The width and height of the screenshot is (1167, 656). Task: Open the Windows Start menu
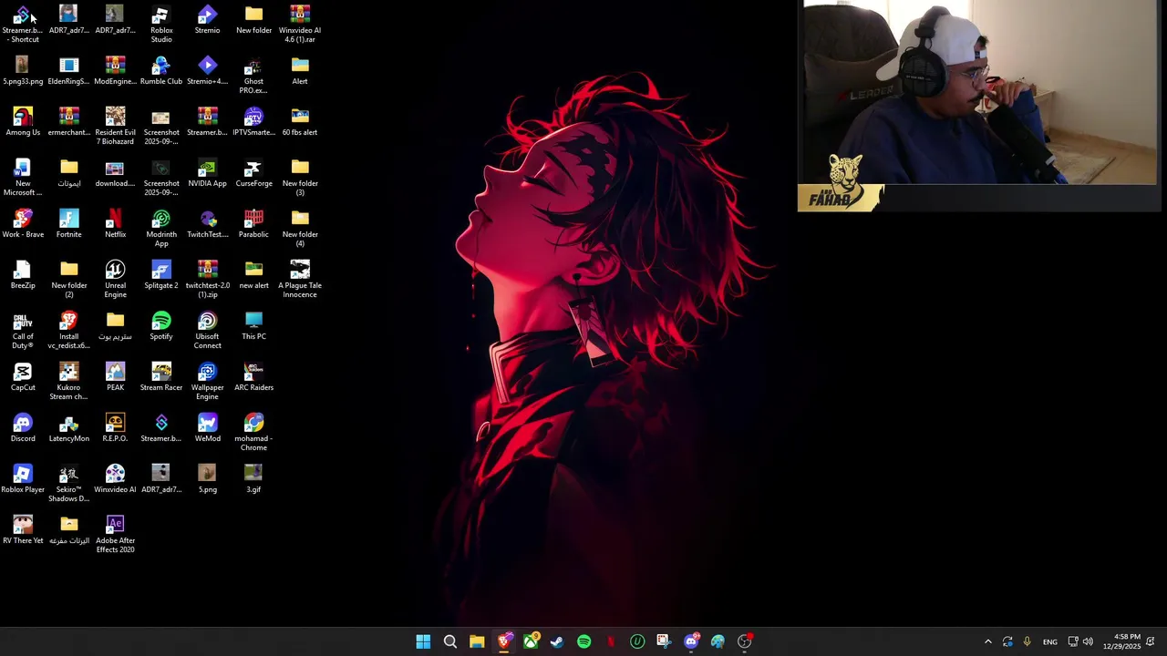[x=423, y=641]
